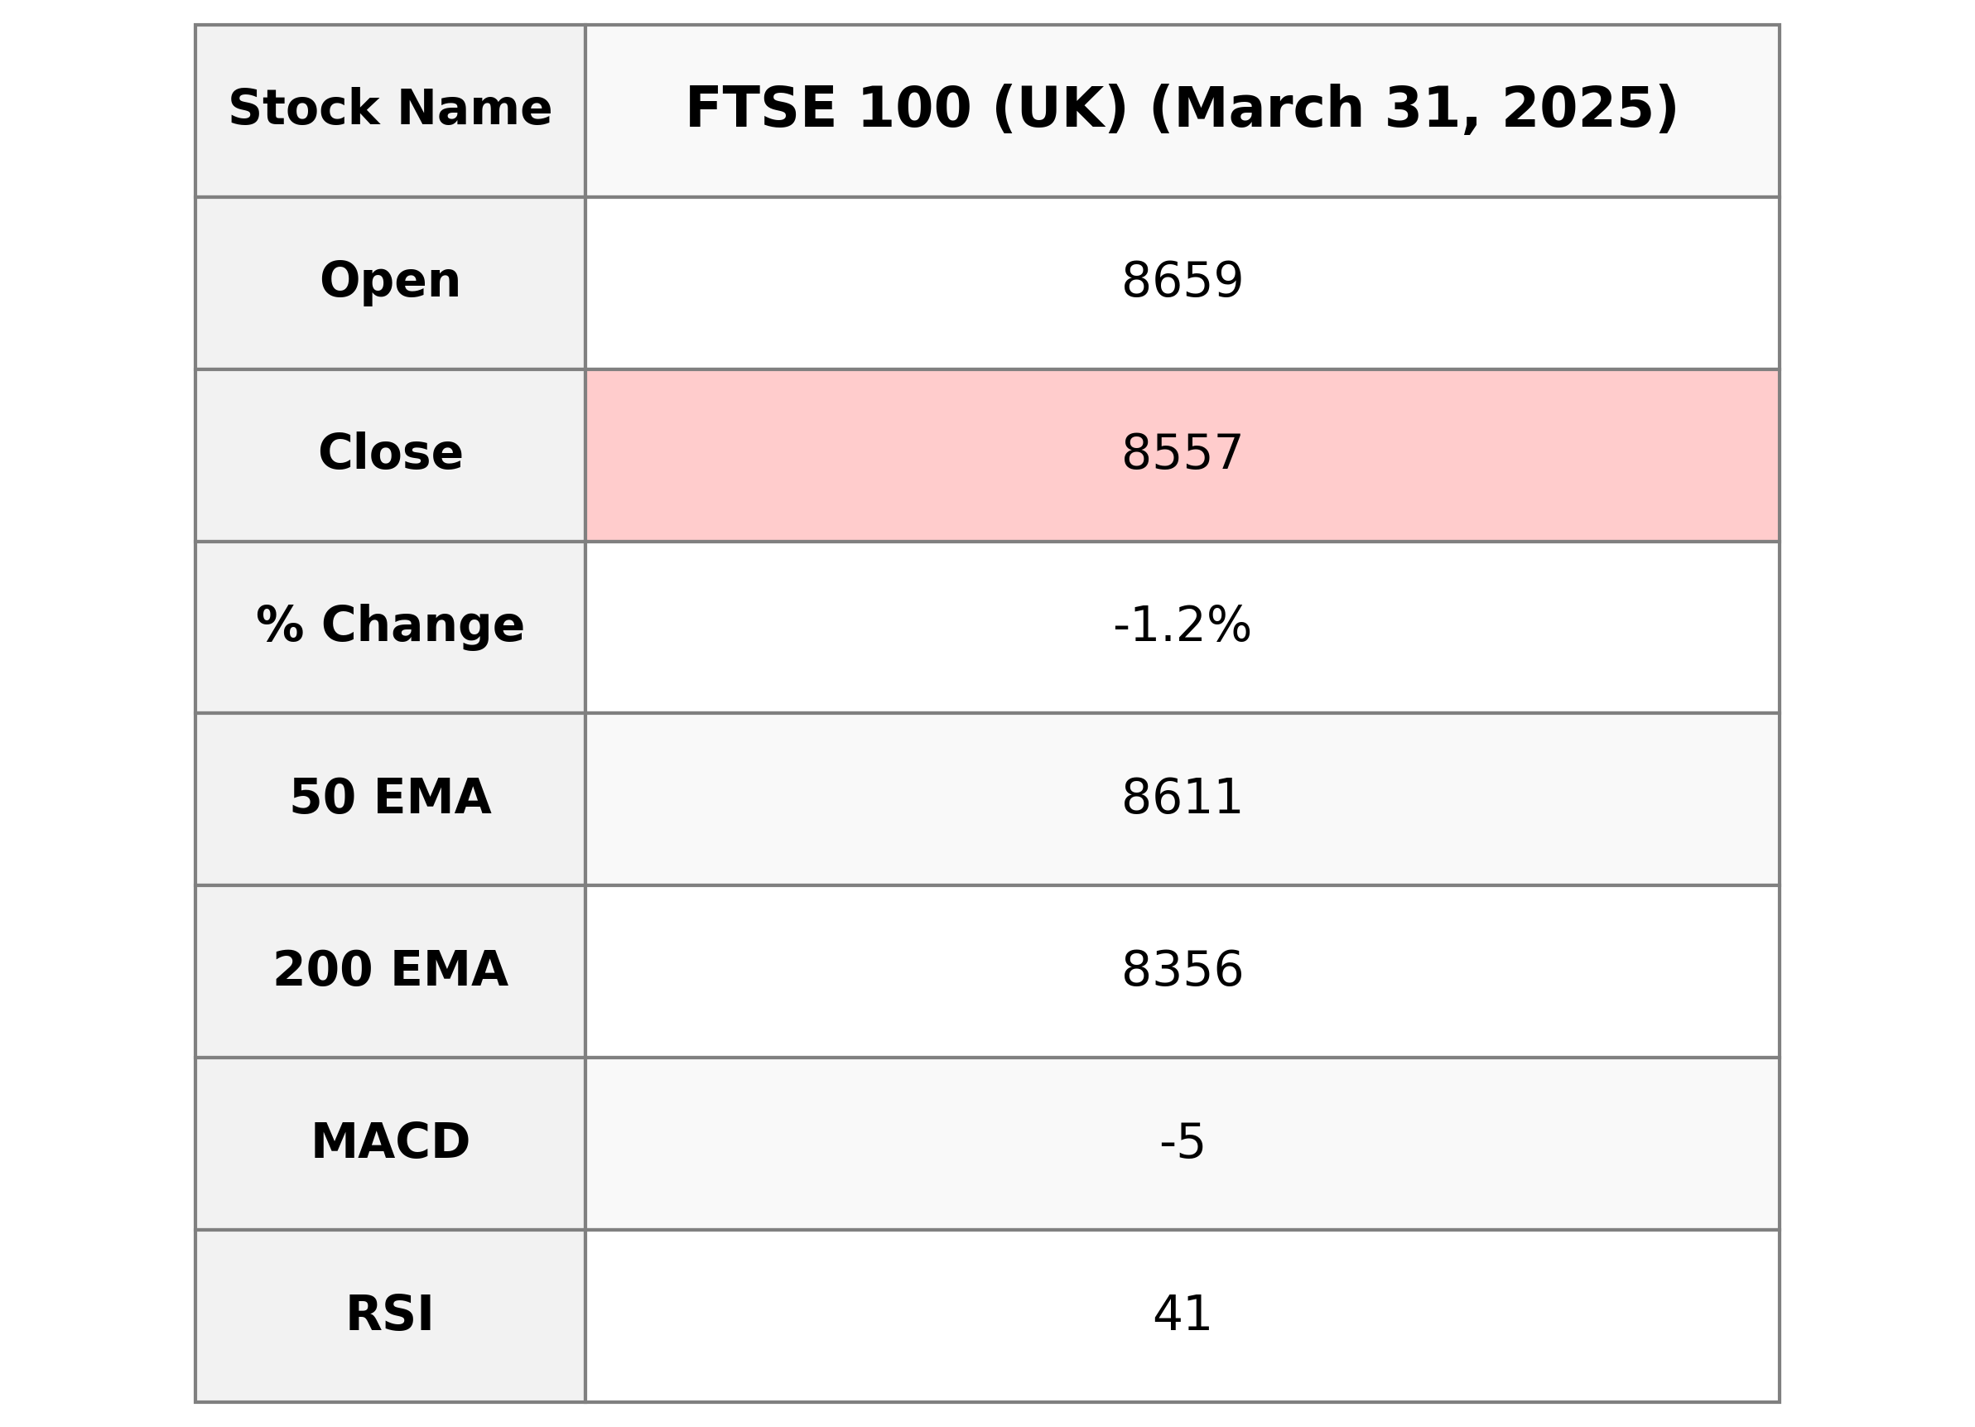Click the closing value 8557
Screen dimensions: 1975x1427
click(x=1182, y=454)
